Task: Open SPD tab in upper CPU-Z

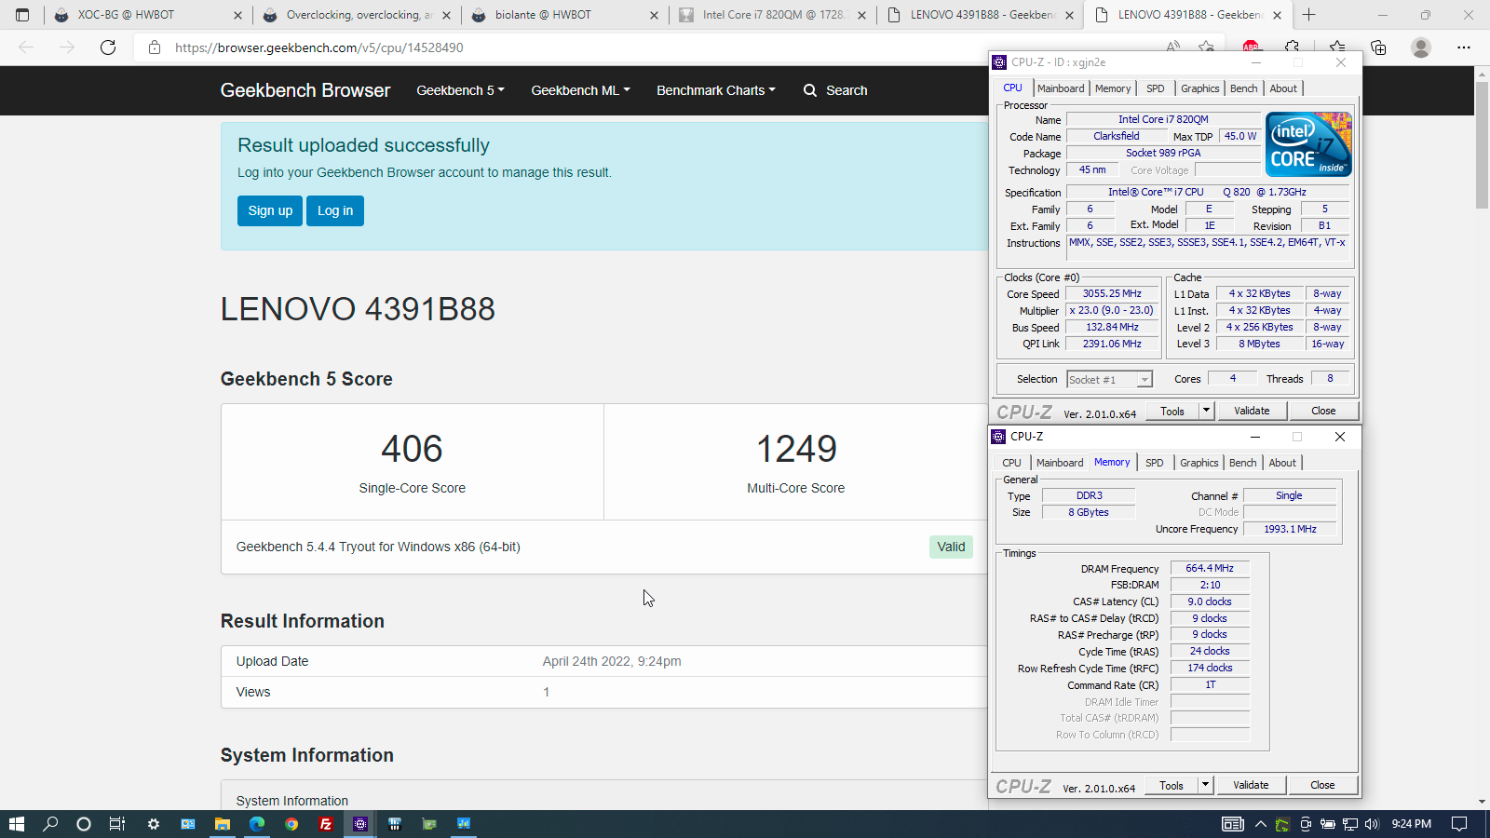Action: 1156,88
